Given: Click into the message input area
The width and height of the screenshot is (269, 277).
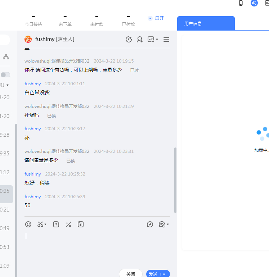Looking at the screenshot, I should tap(97, 248).
